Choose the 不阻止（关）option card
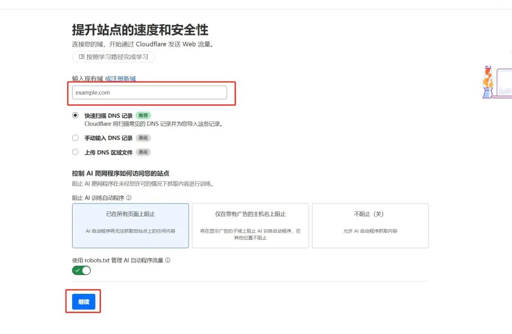This screenshot has width=512, height=334. (x=370, y=226)
